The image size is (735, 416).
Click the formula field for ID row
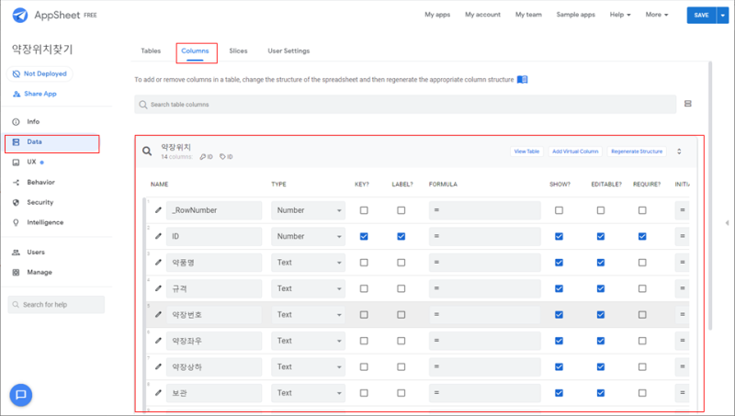[485, 236]
